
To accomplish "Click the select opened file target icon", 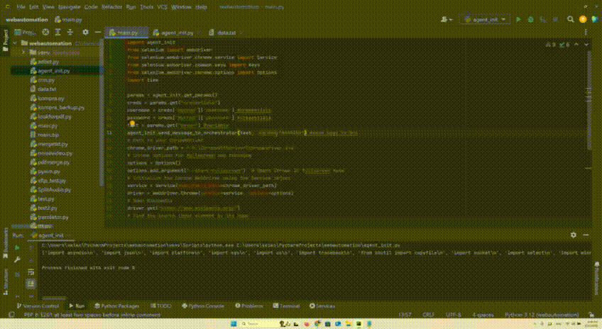I will pyautogui.click(x=45, y=32).
